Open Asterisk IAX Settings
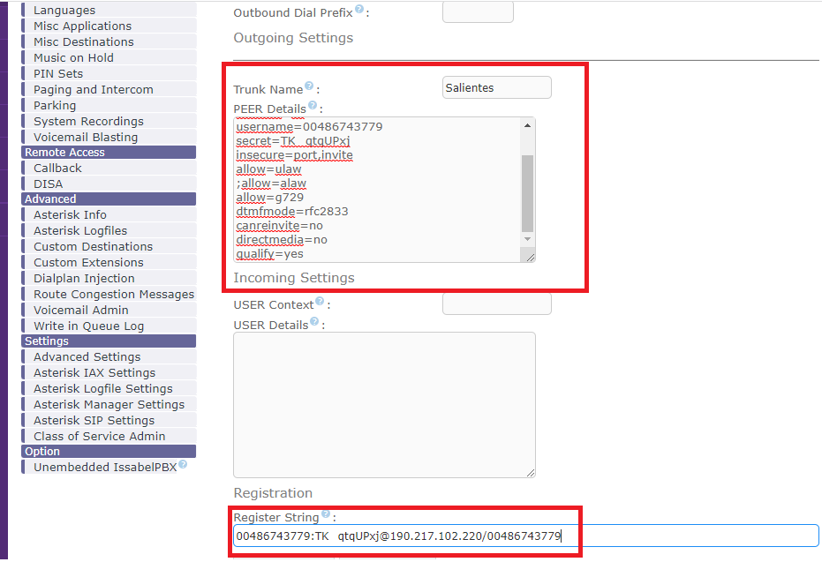822x562 pixels. [109, 372]
